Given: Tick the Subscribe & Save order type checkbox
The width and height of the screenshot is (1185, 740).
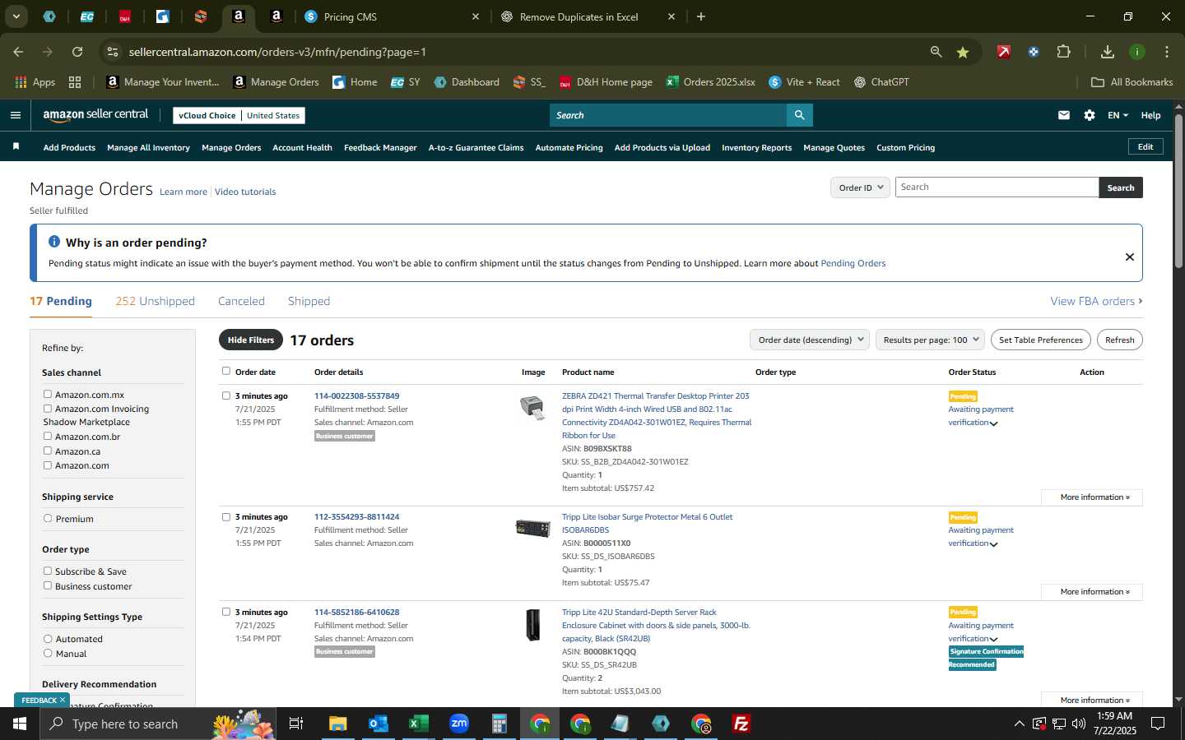Looking at the screenshot, I should click(x=48, y=571).
